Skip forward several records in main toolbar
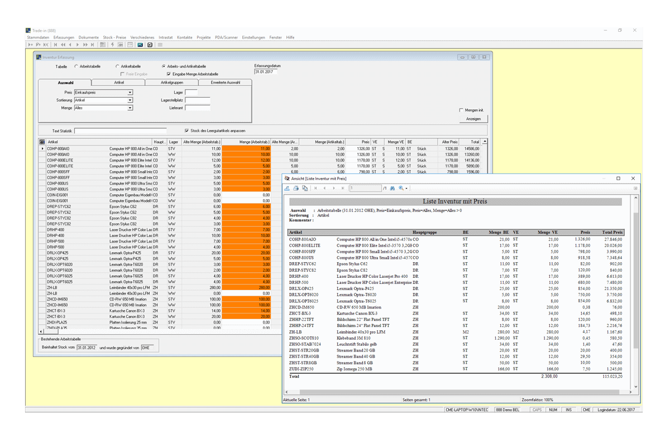This screenshot has height=439, width=670. [85, 45]
